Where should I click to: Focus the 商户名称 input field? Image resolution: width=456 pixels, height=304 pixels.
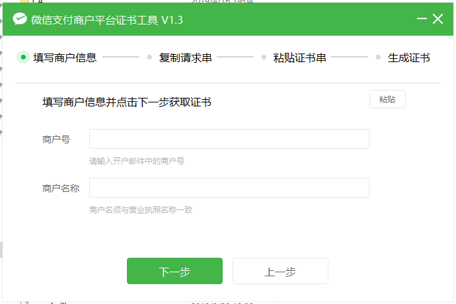(x=229, y=188)
